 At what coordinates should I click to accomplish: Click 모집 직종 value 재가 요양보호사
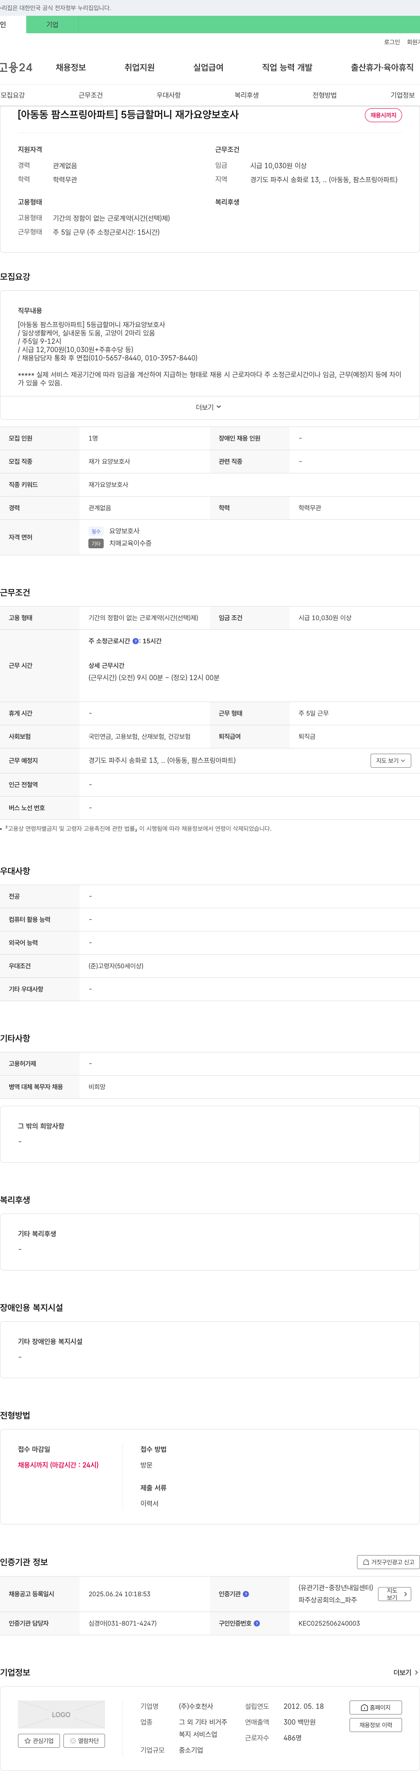click(x=109, y=461)
